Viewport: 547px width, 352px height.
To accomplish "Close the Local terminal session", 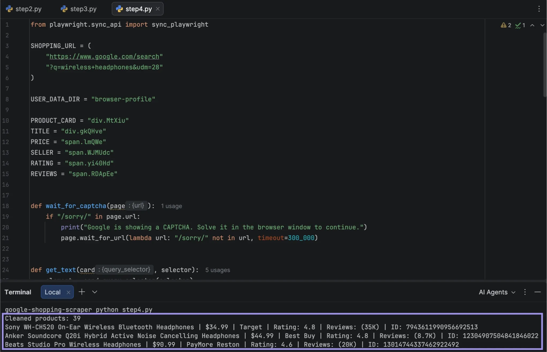I will pos(68,292).
